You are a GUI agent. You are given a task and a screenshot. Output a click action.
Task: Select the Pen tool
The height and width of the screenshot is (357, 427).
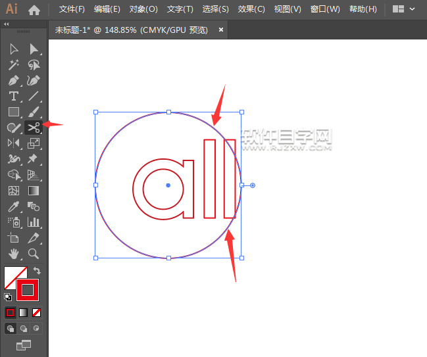pyautogui.click(x=14, y=81)
